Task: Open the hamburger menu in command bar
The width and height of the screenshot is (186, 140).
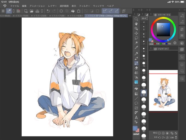Action: pyautogui.click(x=3, y=11)
